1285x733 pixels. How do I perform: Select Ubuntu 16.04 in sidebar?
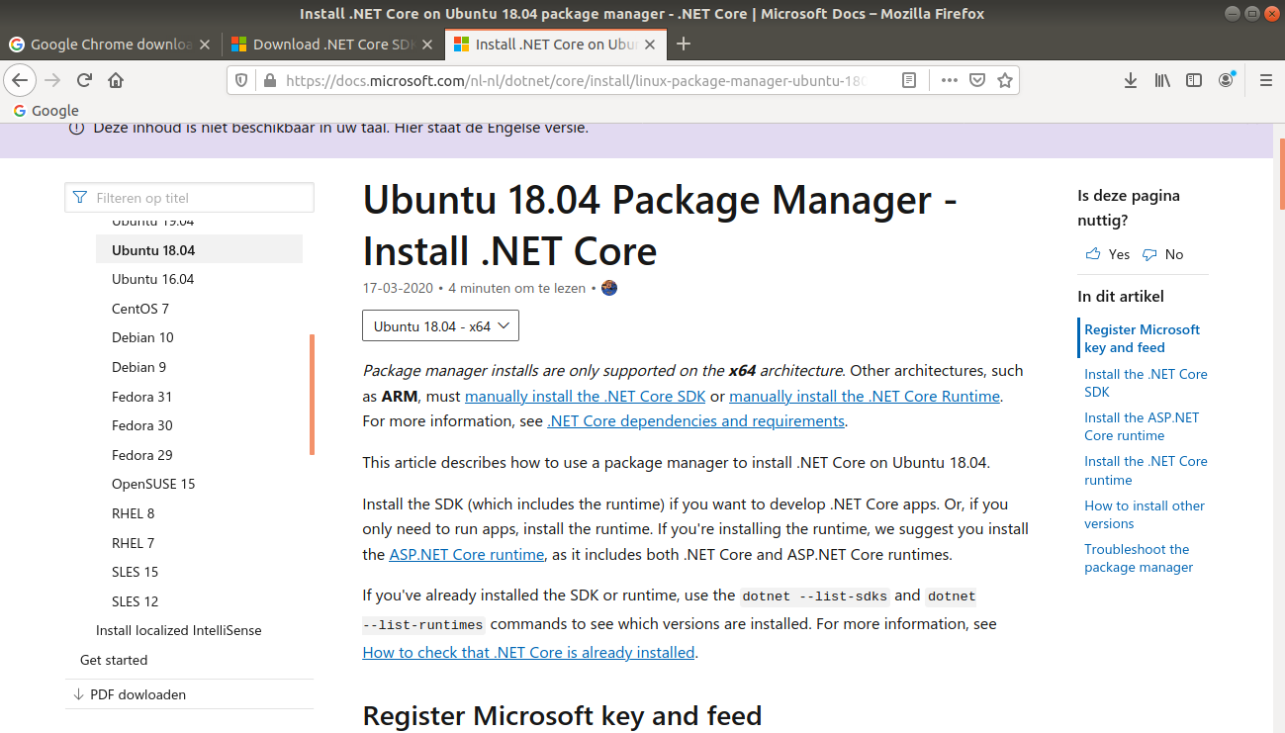coord(152,279)
